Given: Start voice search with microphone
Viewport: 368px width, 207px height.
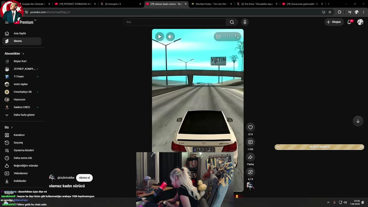Looking at the screenshot, I should (245, 22).
